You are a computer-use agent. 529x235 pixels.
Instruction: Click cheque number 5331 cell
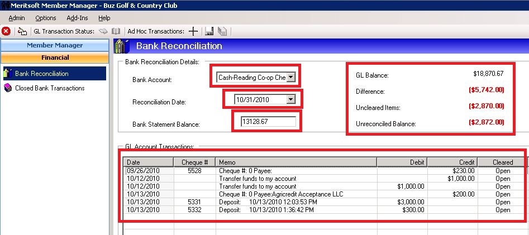[194, 202]
